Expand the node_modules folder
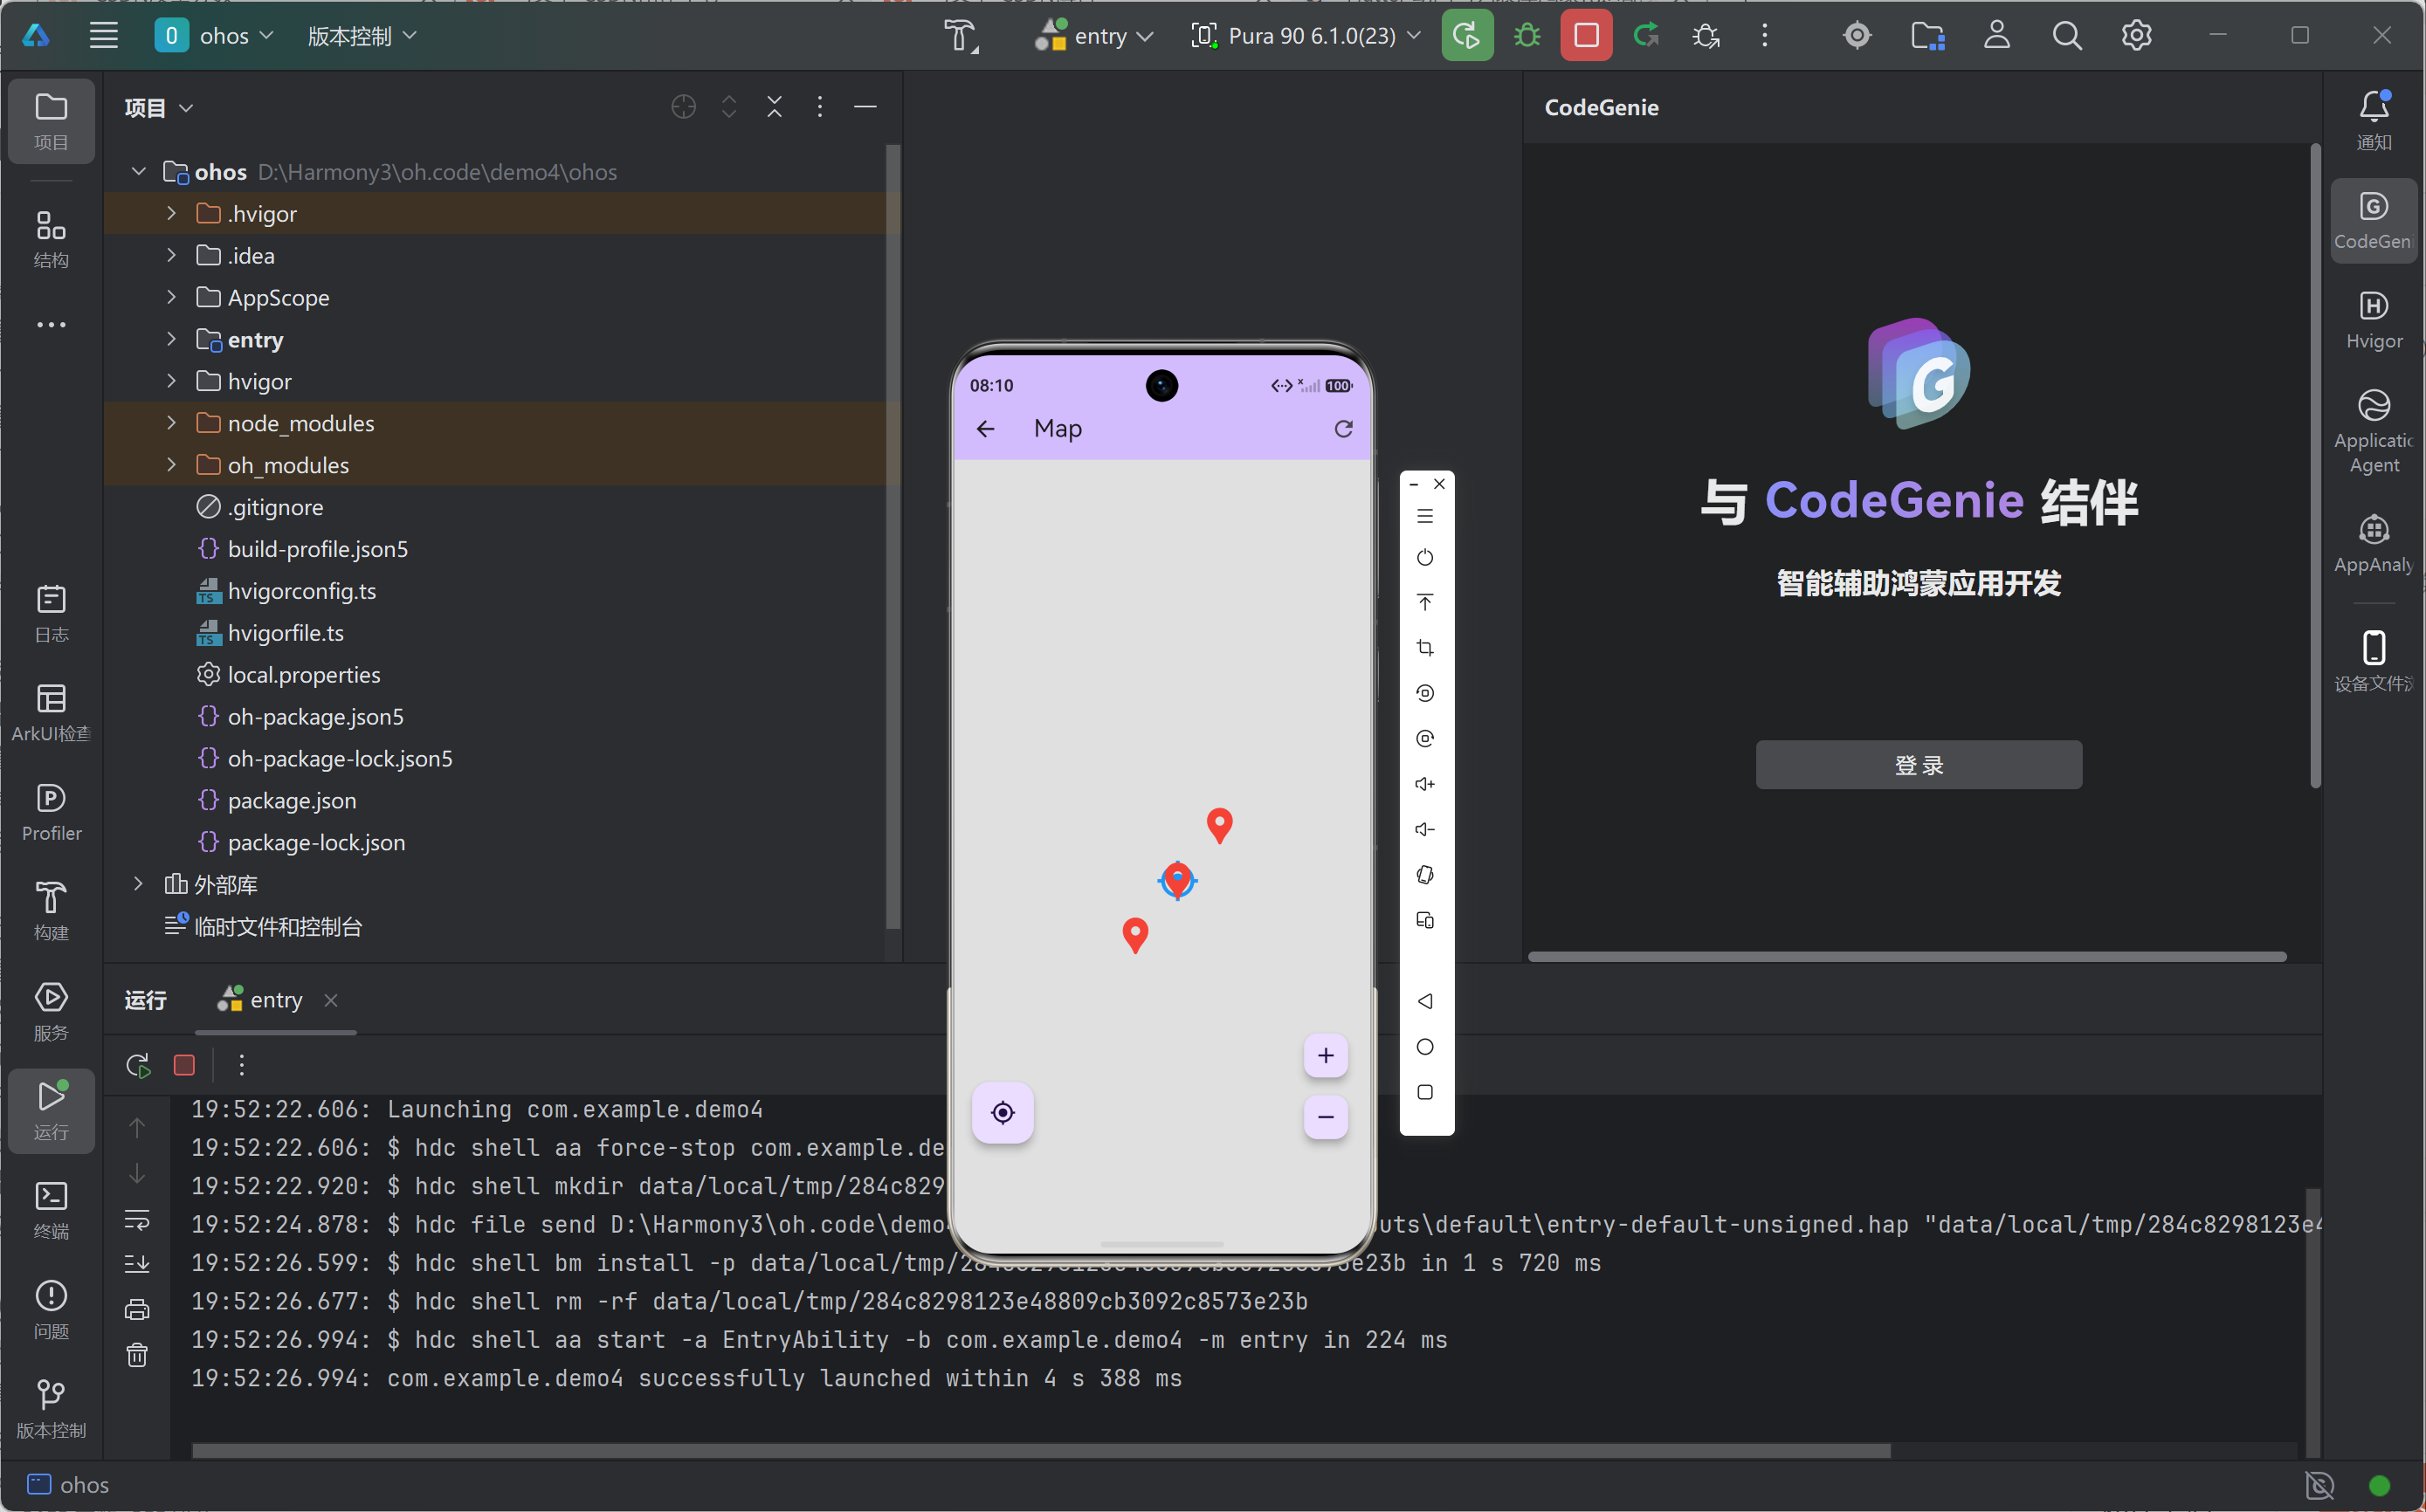This screenshot has height=1512, width=2426. (171, 424)
